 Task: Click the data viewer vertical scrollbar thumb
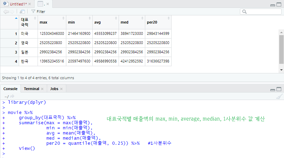281,49
